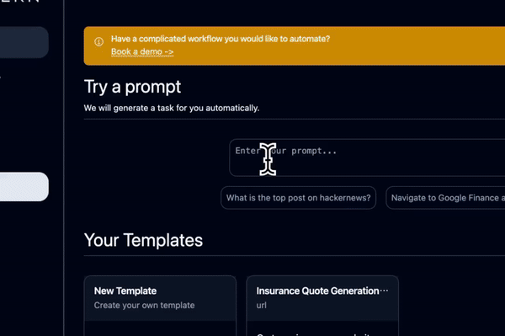Click the lower body of New Template card
The height and width of the screenshot is (336, 505).
coord(160,328)
